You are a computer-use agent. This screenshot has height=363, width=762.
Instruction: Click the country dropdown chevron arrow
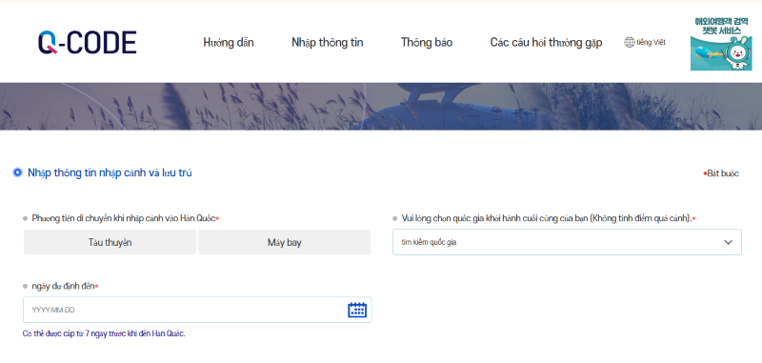(728, 242)
